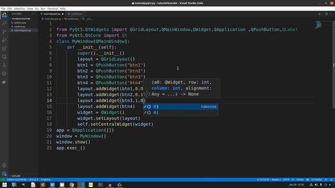The image size is (335, 188).
Task: Click the tabnine status bar item
Action: 46,180
